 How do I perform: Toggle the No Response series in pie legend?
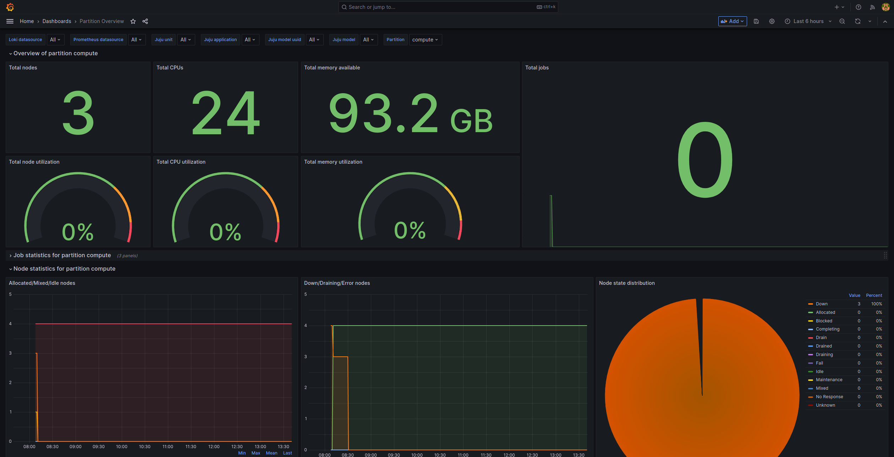pos(829,397)
